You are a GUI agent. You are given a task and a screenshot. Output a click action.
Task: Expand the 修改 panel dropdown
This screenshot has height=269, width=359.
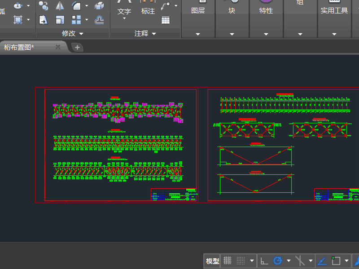tap(81, 34)
